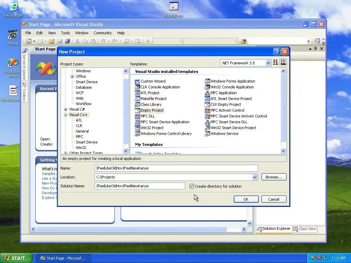
Task: Choose CLR Console Application template
Action: pyautogui.click(x=157, y=87)
